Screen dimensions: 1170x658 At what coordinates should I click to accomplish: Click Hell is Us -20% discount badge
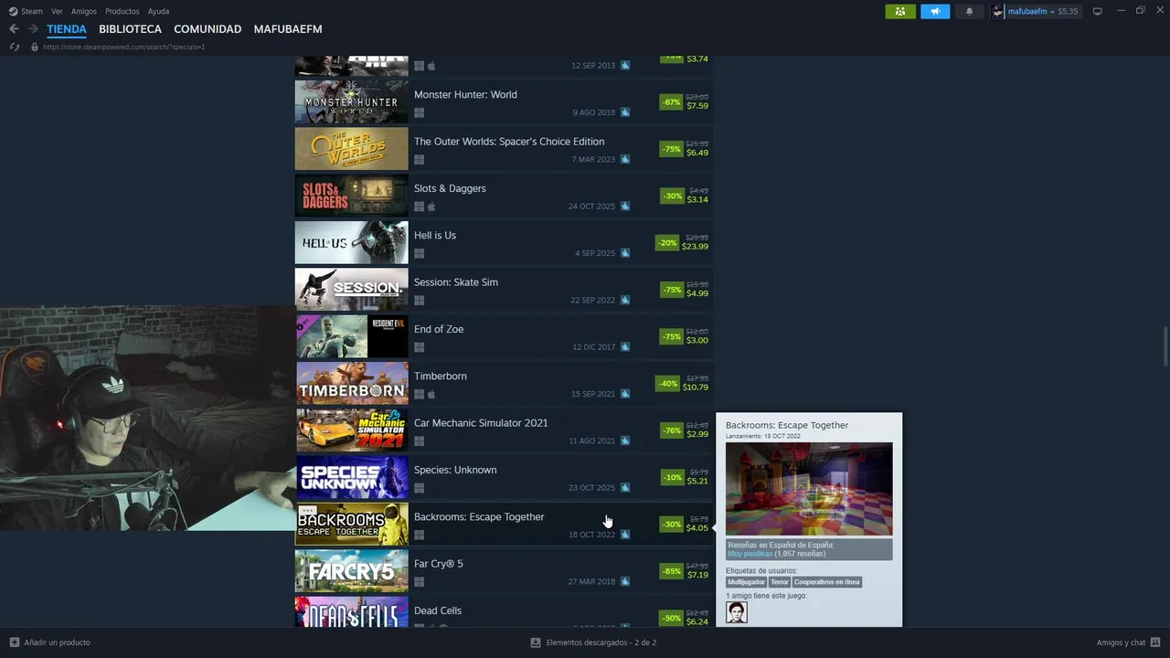pyautogui.click(x=667, y=243)
